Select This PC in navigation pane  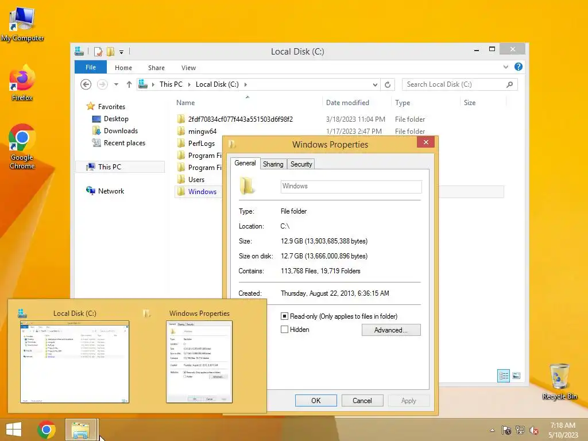(120, 167)
